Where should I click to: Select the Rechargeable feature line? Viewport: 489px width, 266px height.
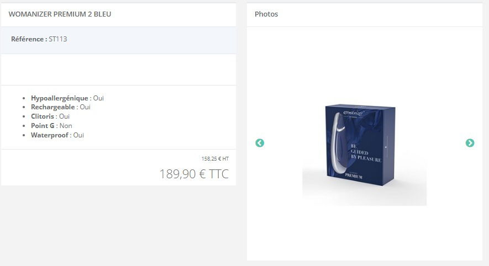pos(60,107)
